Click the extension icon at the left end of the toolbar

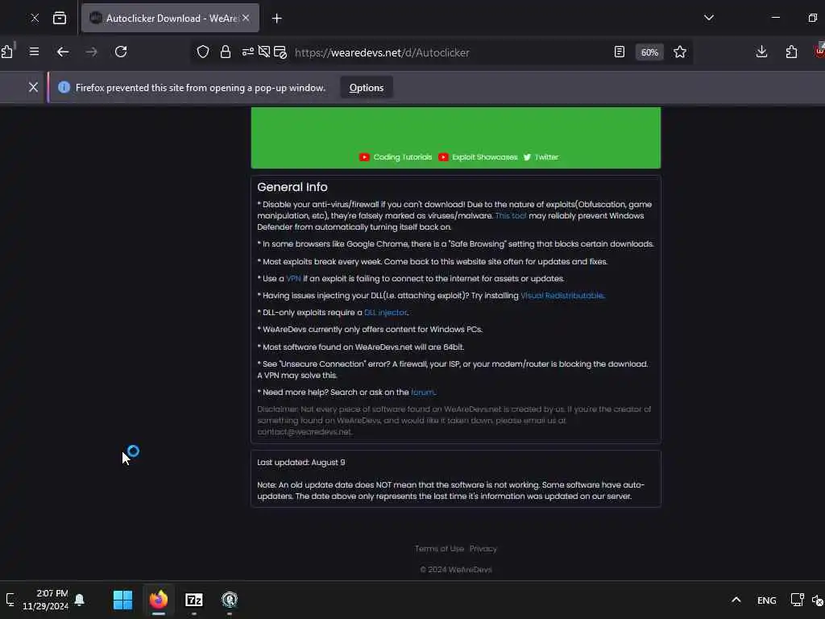[7, 51]
